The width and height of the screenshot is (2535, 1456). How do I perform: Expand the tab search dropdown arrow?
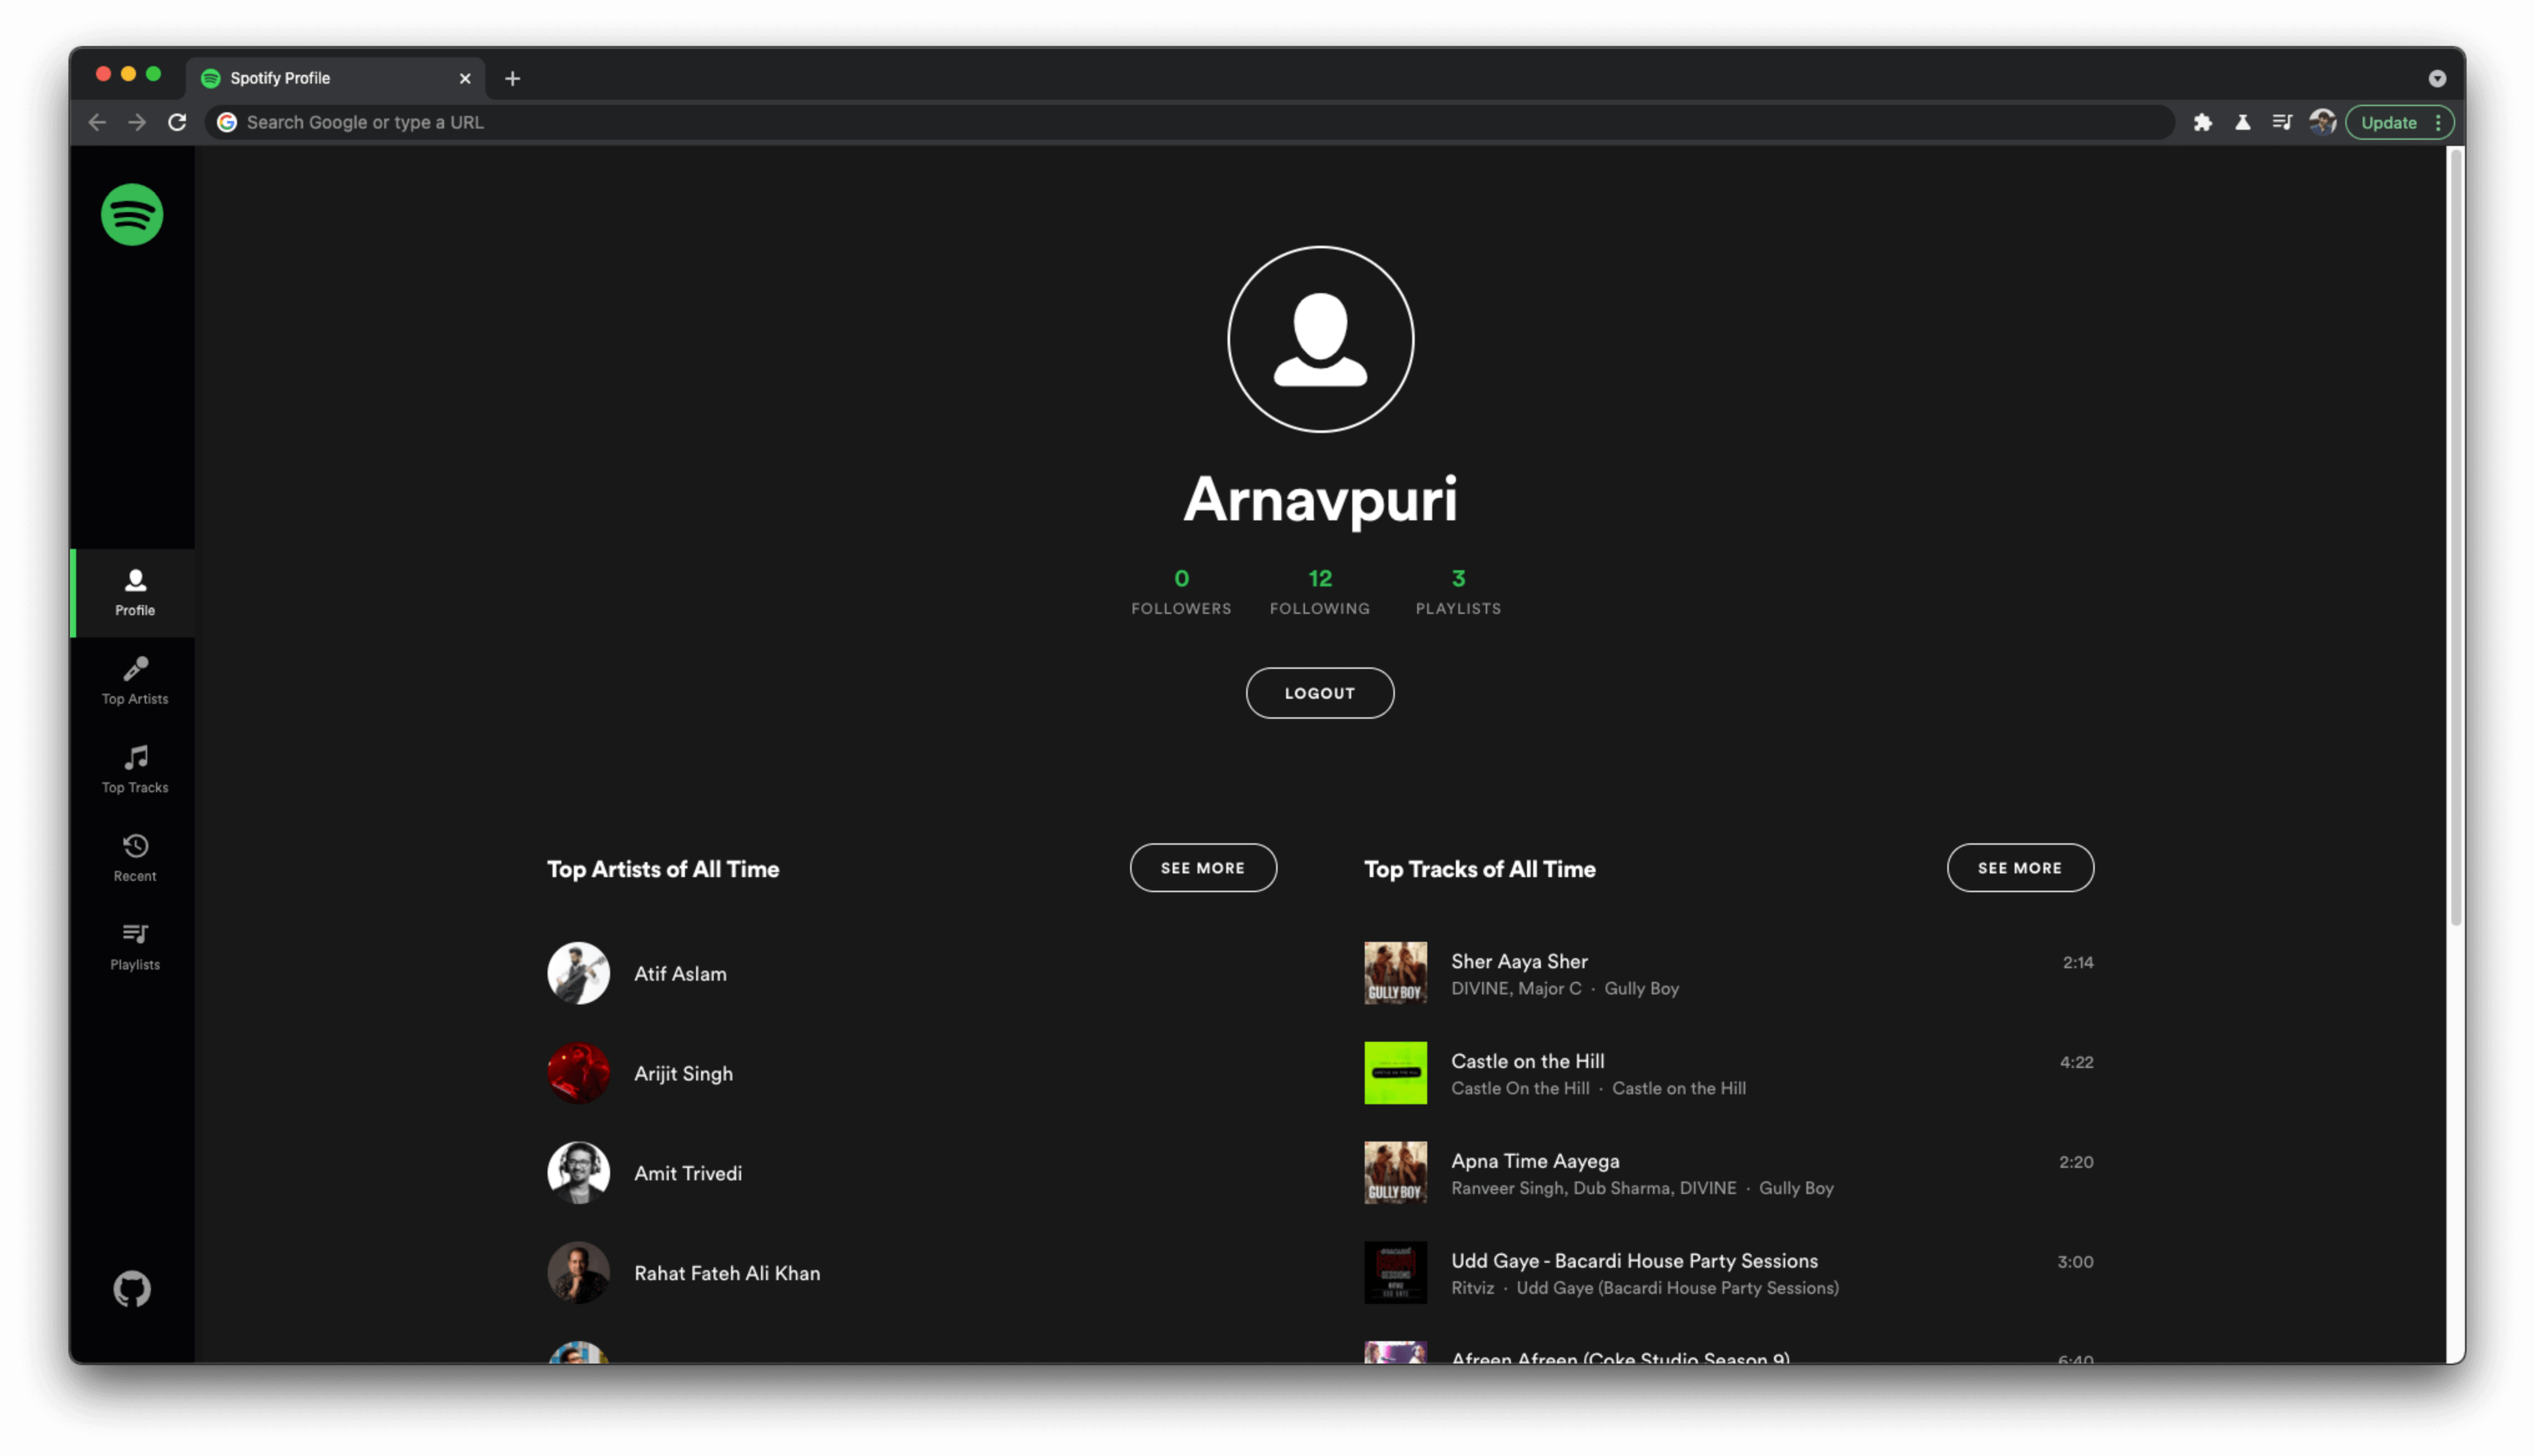[x=2437, y=78]
